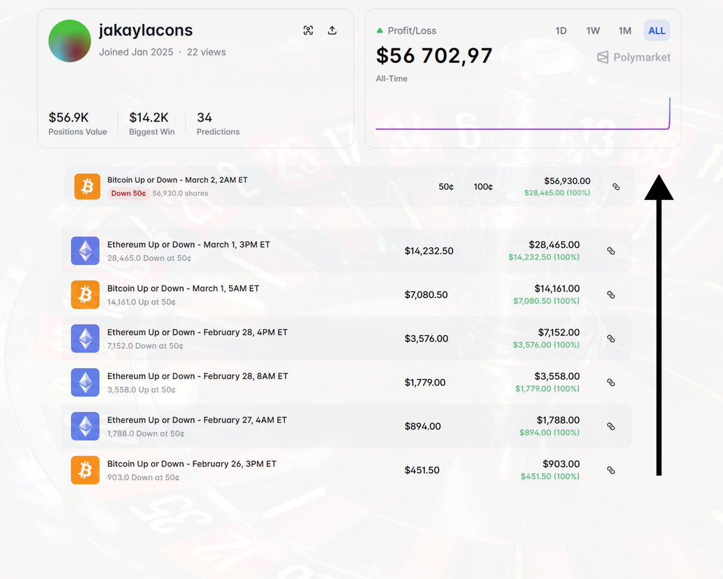The width and height of the screenshot is (723, 579).
Task: Click Bitcoin logo of February 26, 3PM market
Action: click(x=85, y=470)
